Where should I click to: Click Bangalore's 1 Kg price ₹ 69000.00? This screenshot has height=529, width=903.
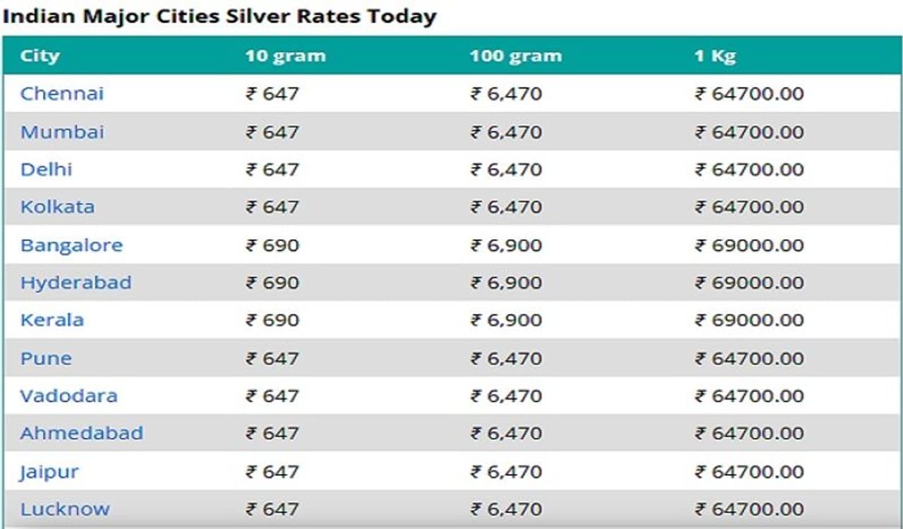(750, 245)
